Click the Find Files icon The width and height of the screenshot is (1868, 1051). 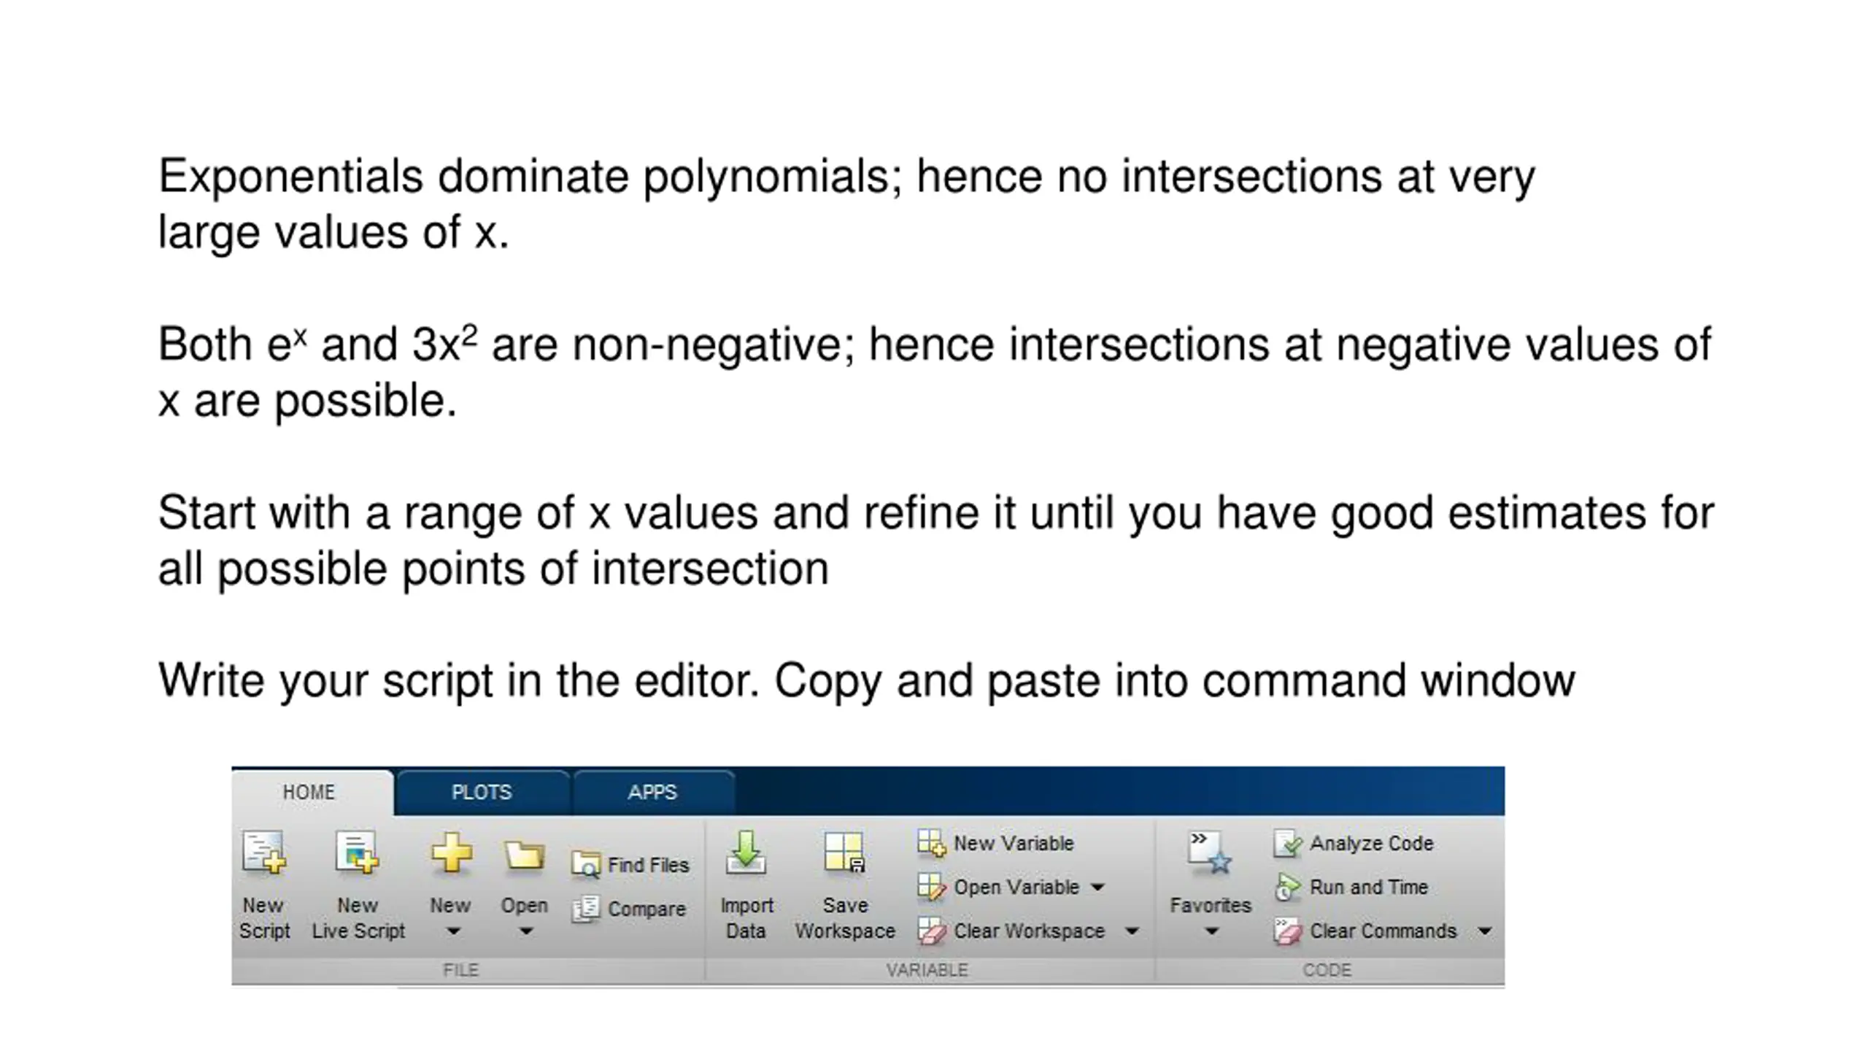(585, 864)
